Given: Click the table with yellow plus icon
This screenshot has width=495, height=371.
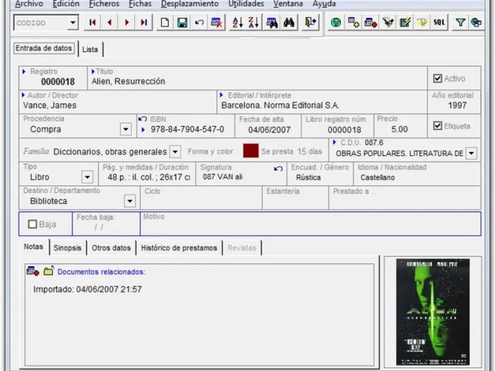Looking at the screenshot, I should coord(353,22).
